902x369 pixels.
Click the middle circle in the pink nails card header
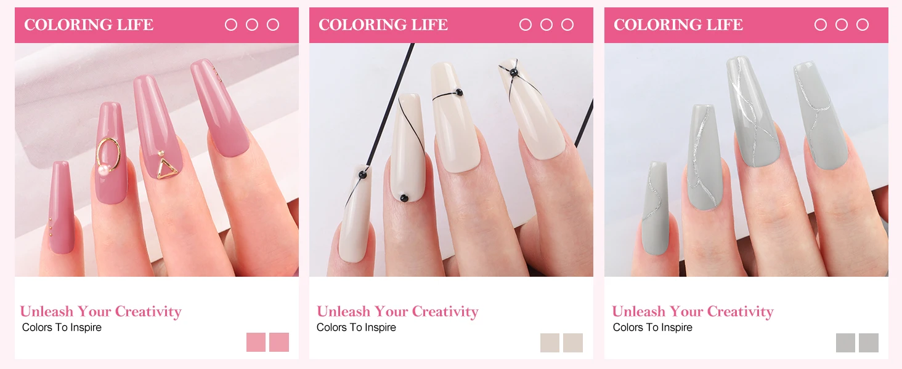click(x=252, y=25)
